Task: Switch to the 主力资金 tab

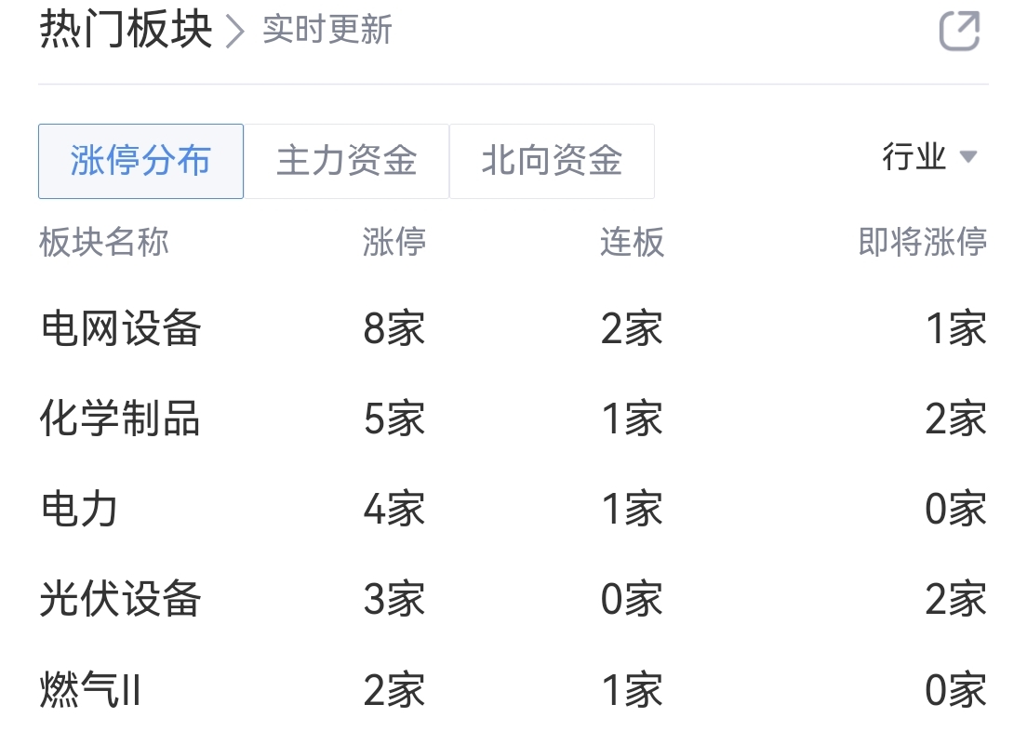Action: pyautogui.click(x=346, y=161)
